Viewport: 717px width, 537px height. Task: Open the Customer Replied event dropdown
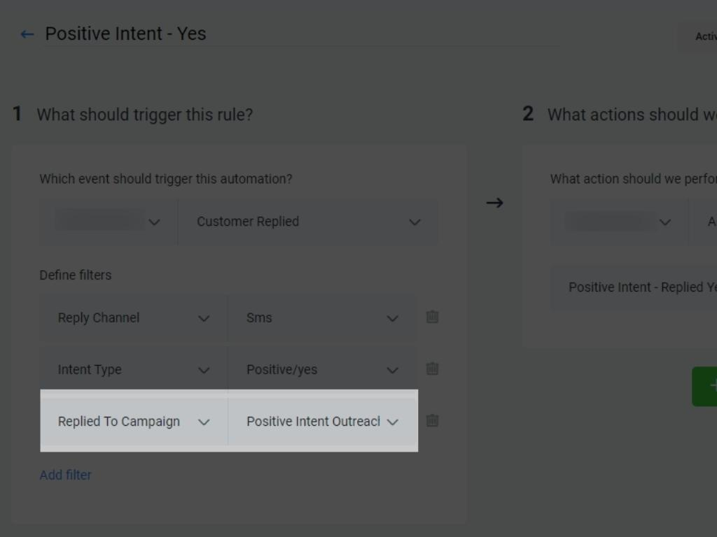pos(308,222)
